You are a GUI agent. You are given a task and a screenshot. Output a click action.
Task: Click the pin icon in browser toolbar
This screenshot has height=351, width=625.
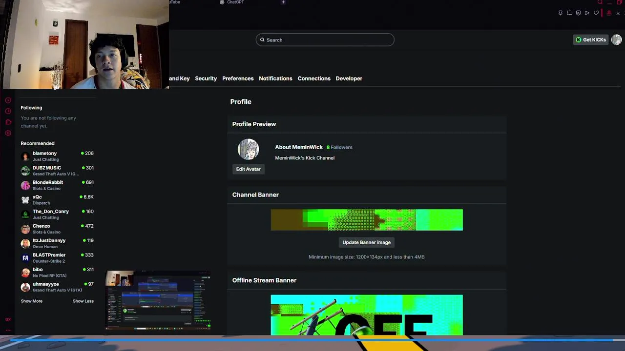click(x=560, y=13)
